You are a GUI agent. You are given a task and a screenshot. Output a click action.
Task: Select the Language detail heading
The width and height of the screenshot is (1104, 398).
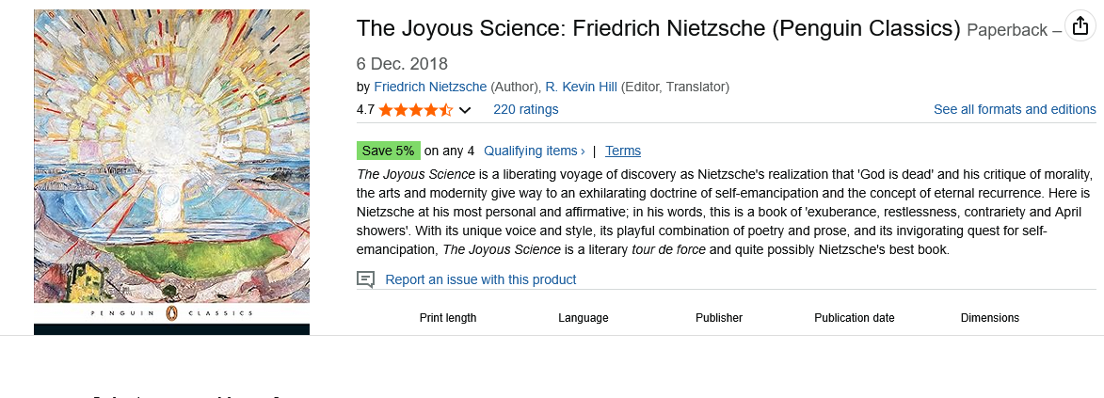[x=584, y=318]
